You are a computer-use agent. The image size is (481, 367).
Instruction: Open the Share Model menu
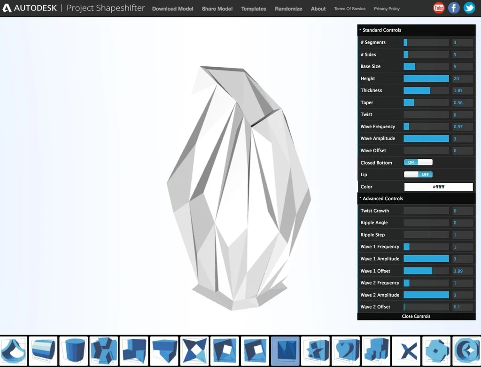[217, 8]
